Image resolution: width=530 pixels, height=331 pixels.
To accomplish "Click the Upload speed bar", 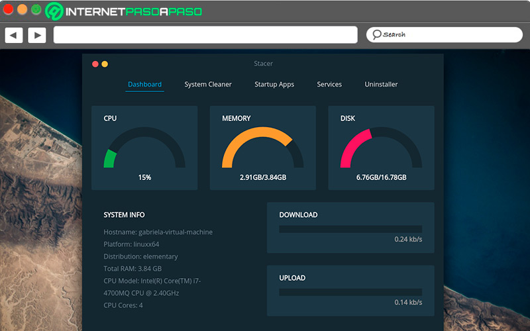I will point(350,292).
